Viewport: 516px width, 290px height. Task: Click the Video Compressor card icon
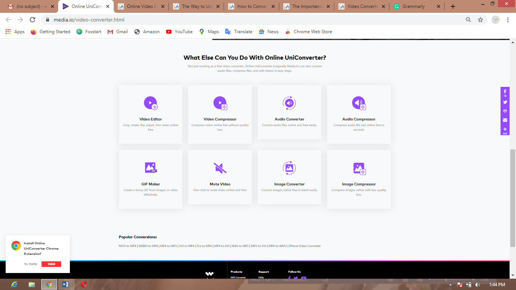[220, 103]
